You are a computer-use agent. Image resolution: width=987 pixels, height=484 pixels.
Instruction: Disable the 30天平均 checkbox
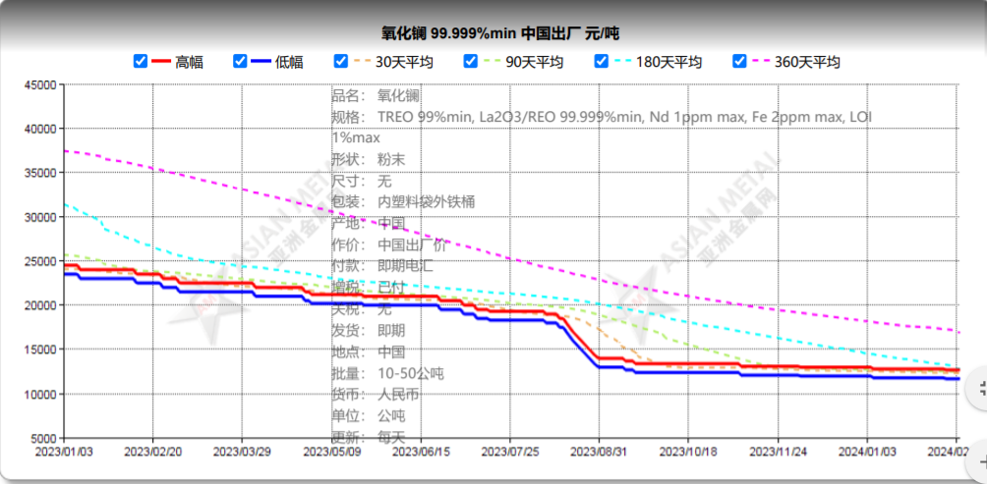341,62
